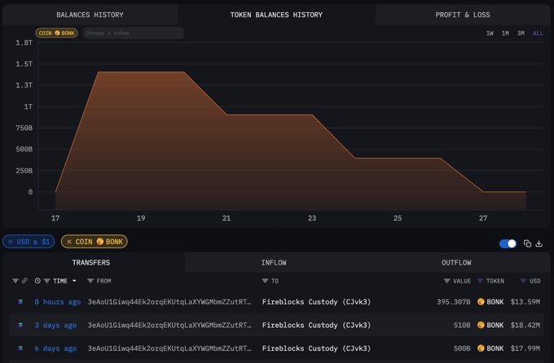The width and height of the screenshot is (554, 363).
Task: Open the Choose a token field
Action: [133, 33]
